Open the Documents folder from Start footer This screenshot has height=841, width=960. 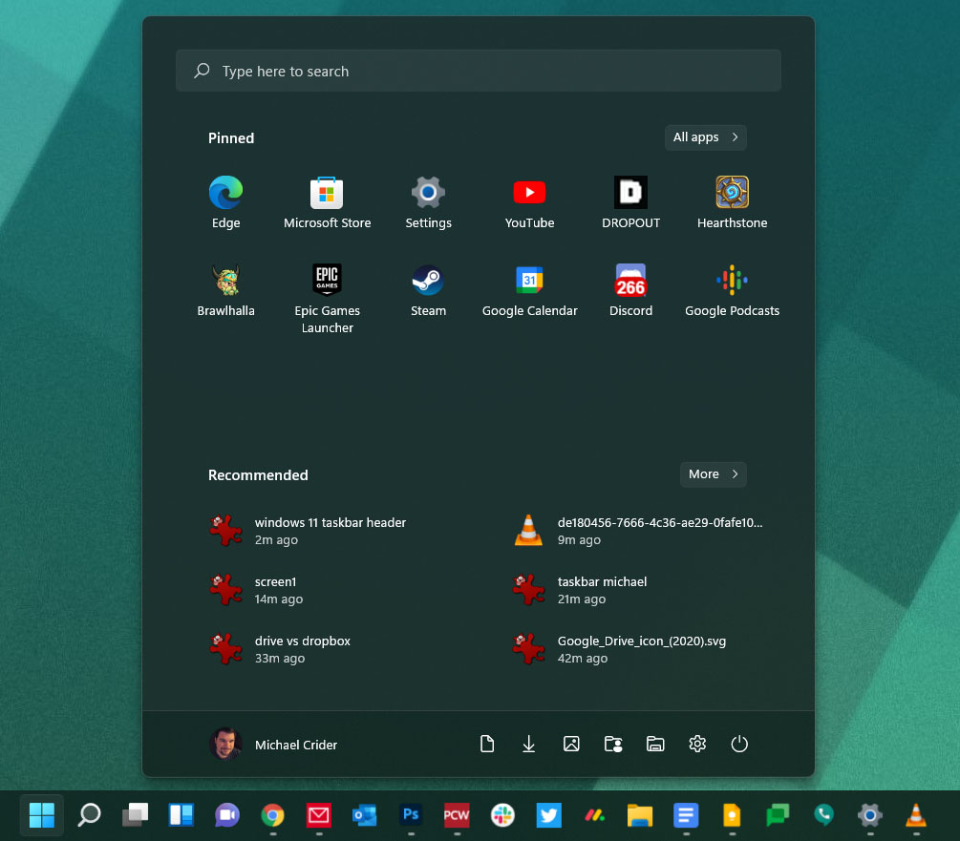(487, 745)
